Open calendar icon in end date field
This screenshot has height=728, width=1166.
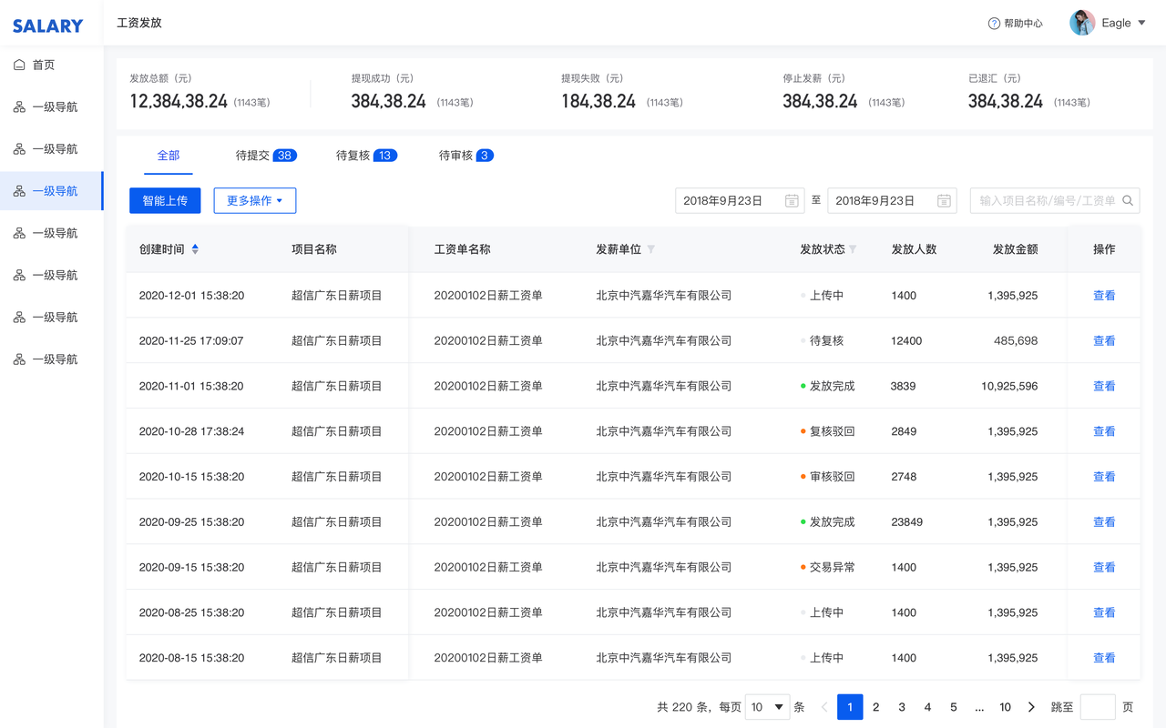tap(944, 201)
